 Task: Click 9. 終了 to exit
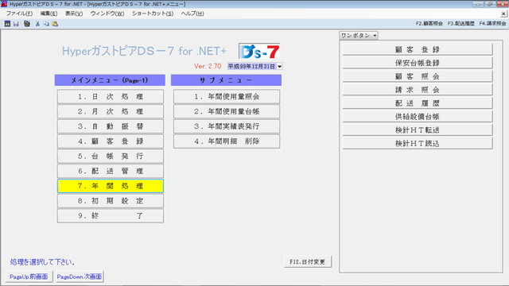click(x=111, y=216)
